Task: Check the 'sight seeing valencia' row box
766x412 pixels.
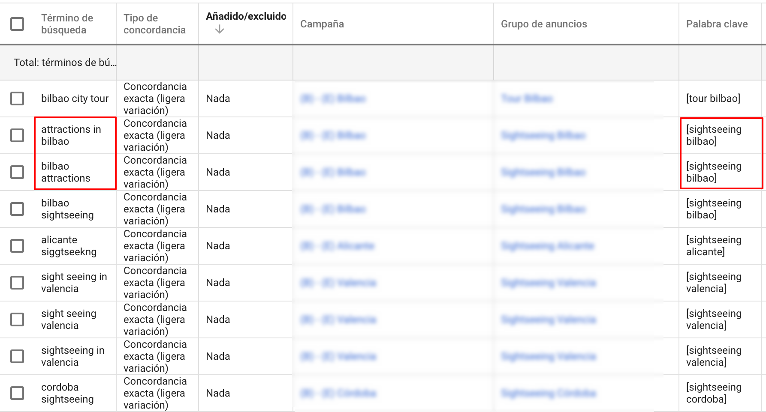Action: pyautogui.click(x=17, y=319)
